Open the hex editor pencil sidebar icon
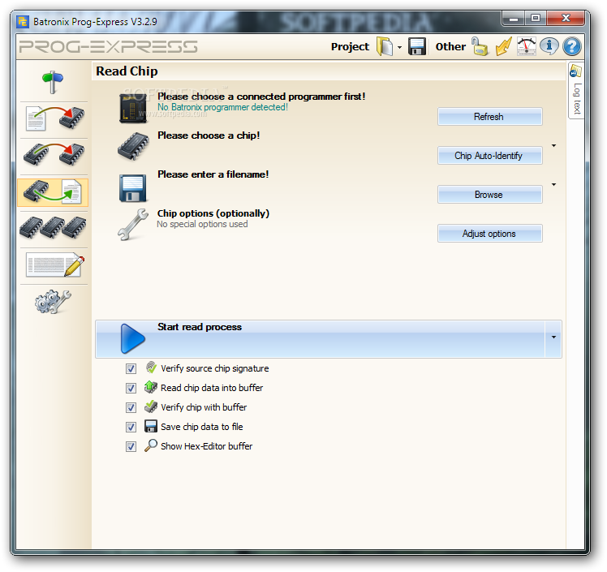607x572 pixels. (55, 264)
